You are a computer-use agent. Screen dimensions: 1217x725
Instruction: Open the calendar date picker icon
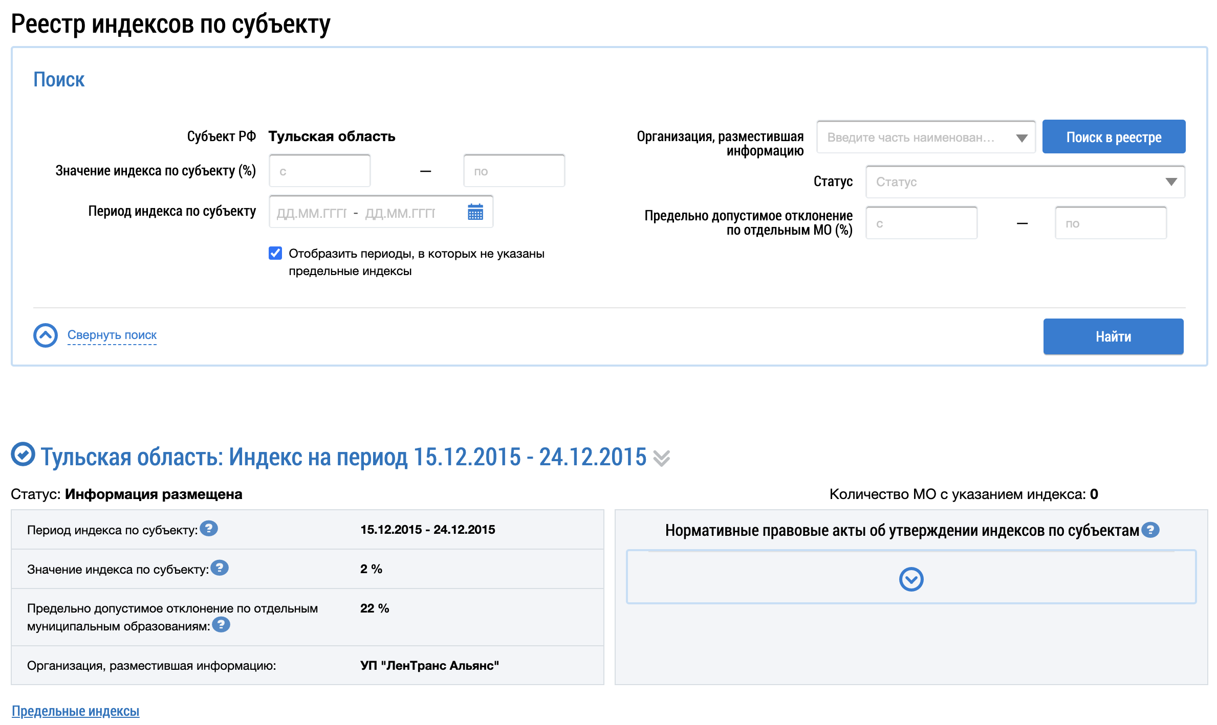[475, 212]
